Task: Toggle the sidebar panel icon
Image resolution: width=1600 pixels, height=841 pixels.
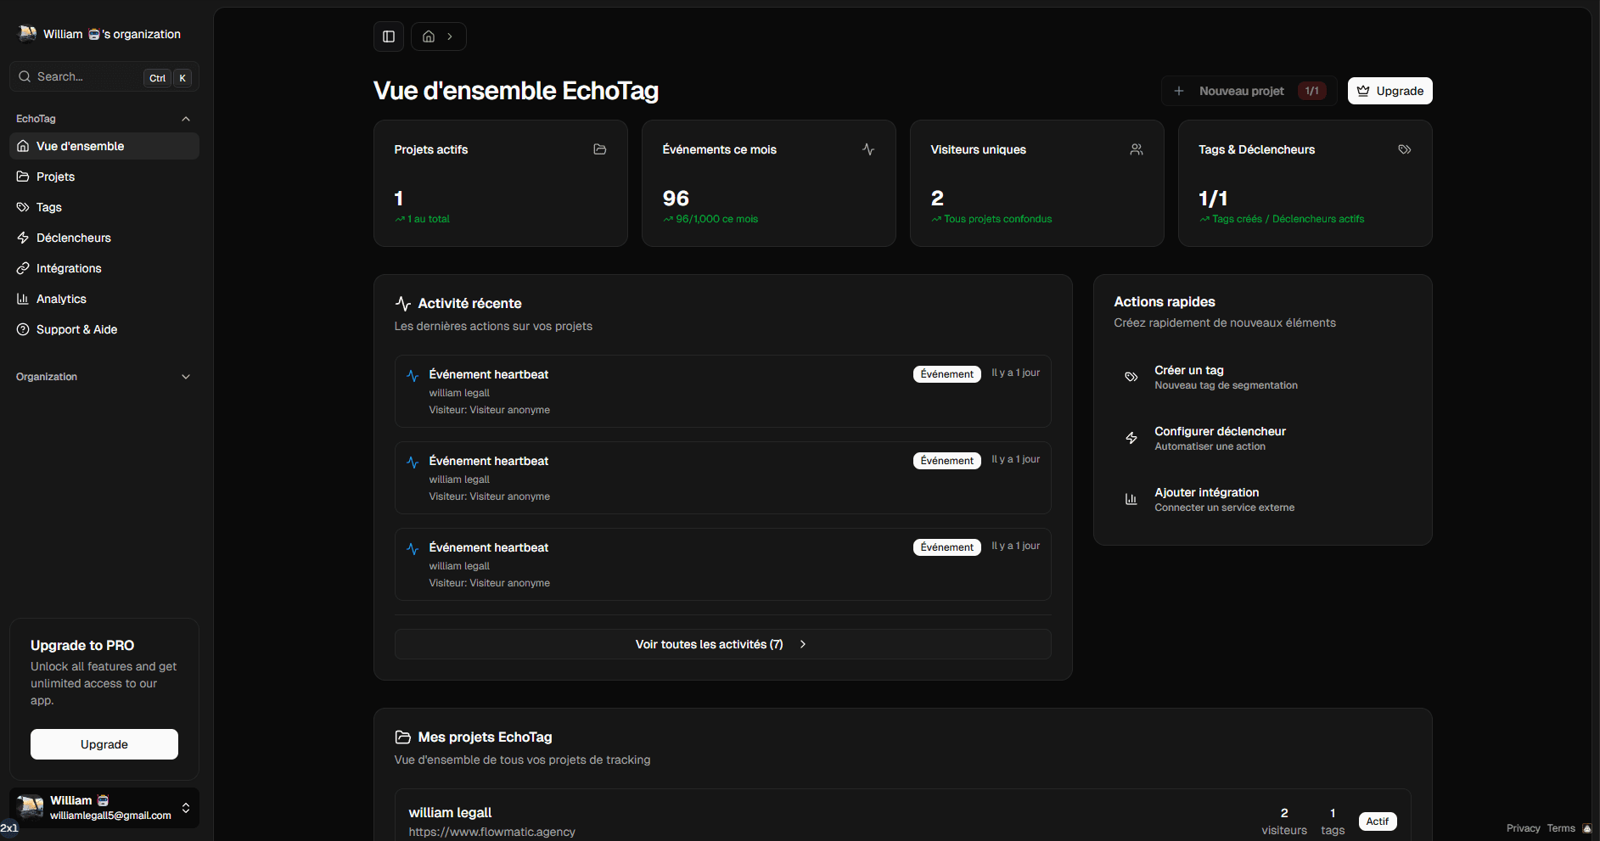Action: [x=389, y=36]
